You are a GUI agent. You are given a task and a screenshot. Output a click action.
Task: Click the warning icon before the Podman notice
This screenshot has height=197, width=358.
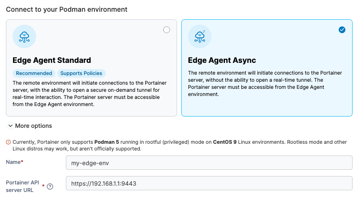[8, 142]
